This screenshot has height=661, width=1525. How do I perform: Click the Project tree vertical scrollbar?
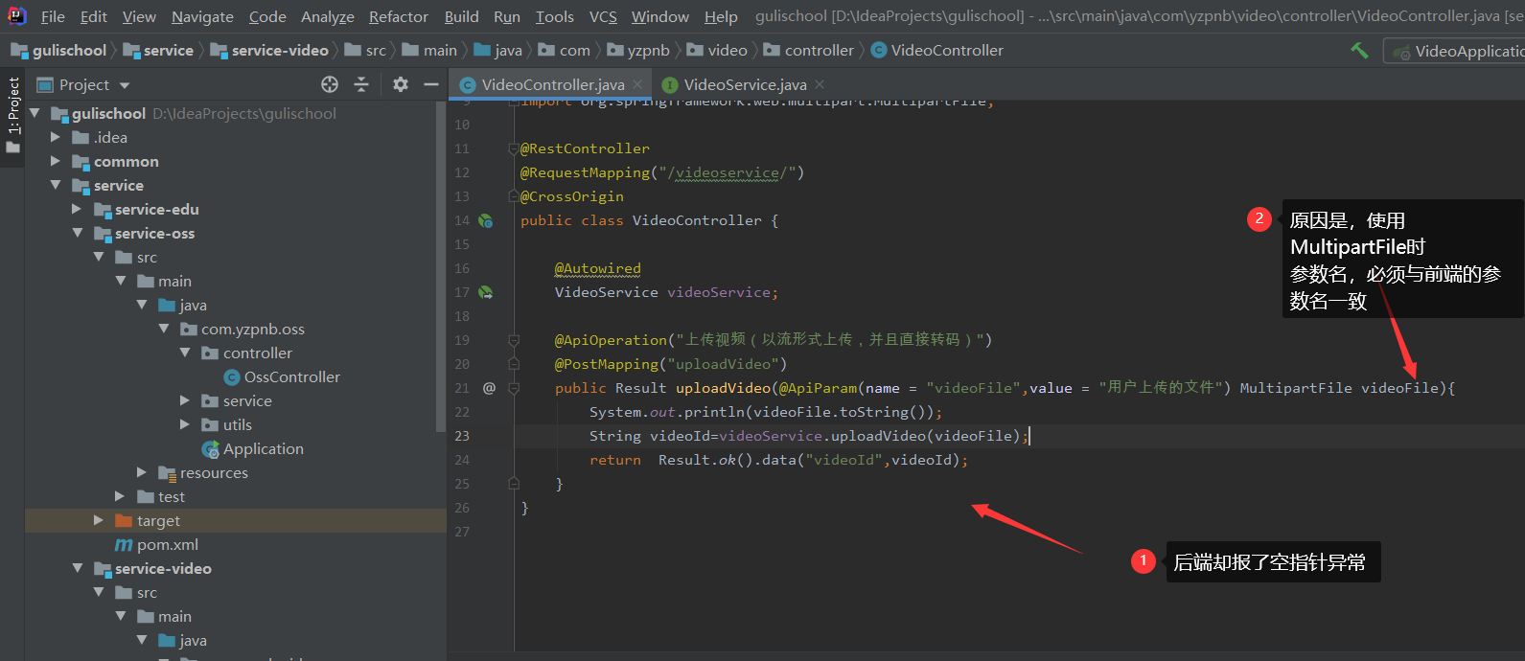click(441, 268)
